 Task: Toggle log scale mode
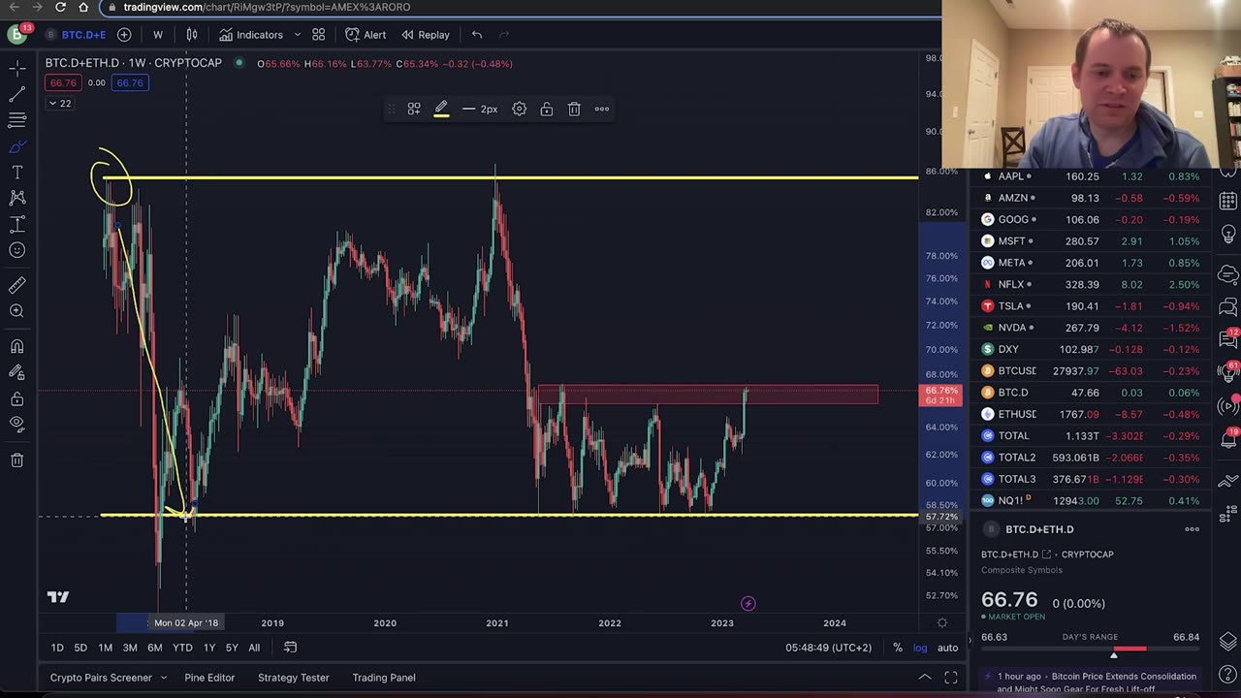tap(920, 648)
